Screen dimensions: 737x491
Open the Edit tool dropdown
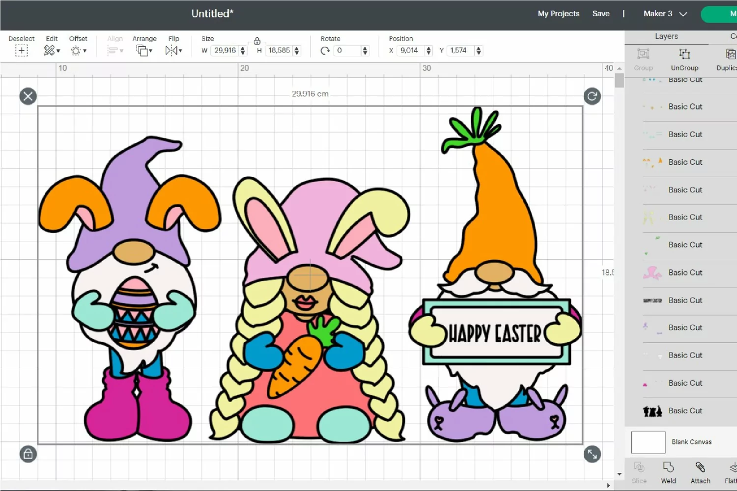[52, 50]
